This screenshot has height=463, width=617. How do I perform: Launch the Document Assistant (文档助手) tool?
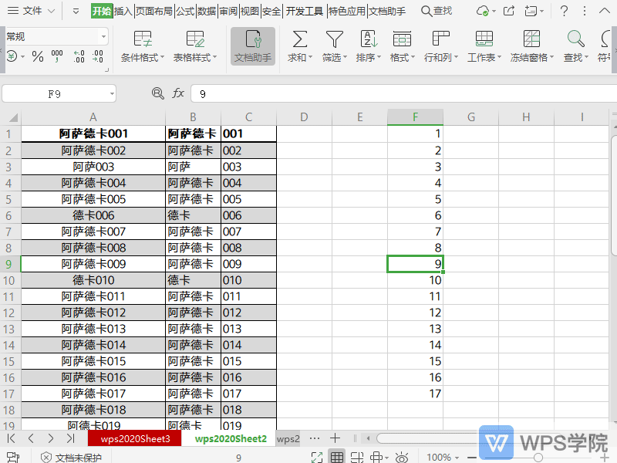pyautogui.click(x=255, y=46)
